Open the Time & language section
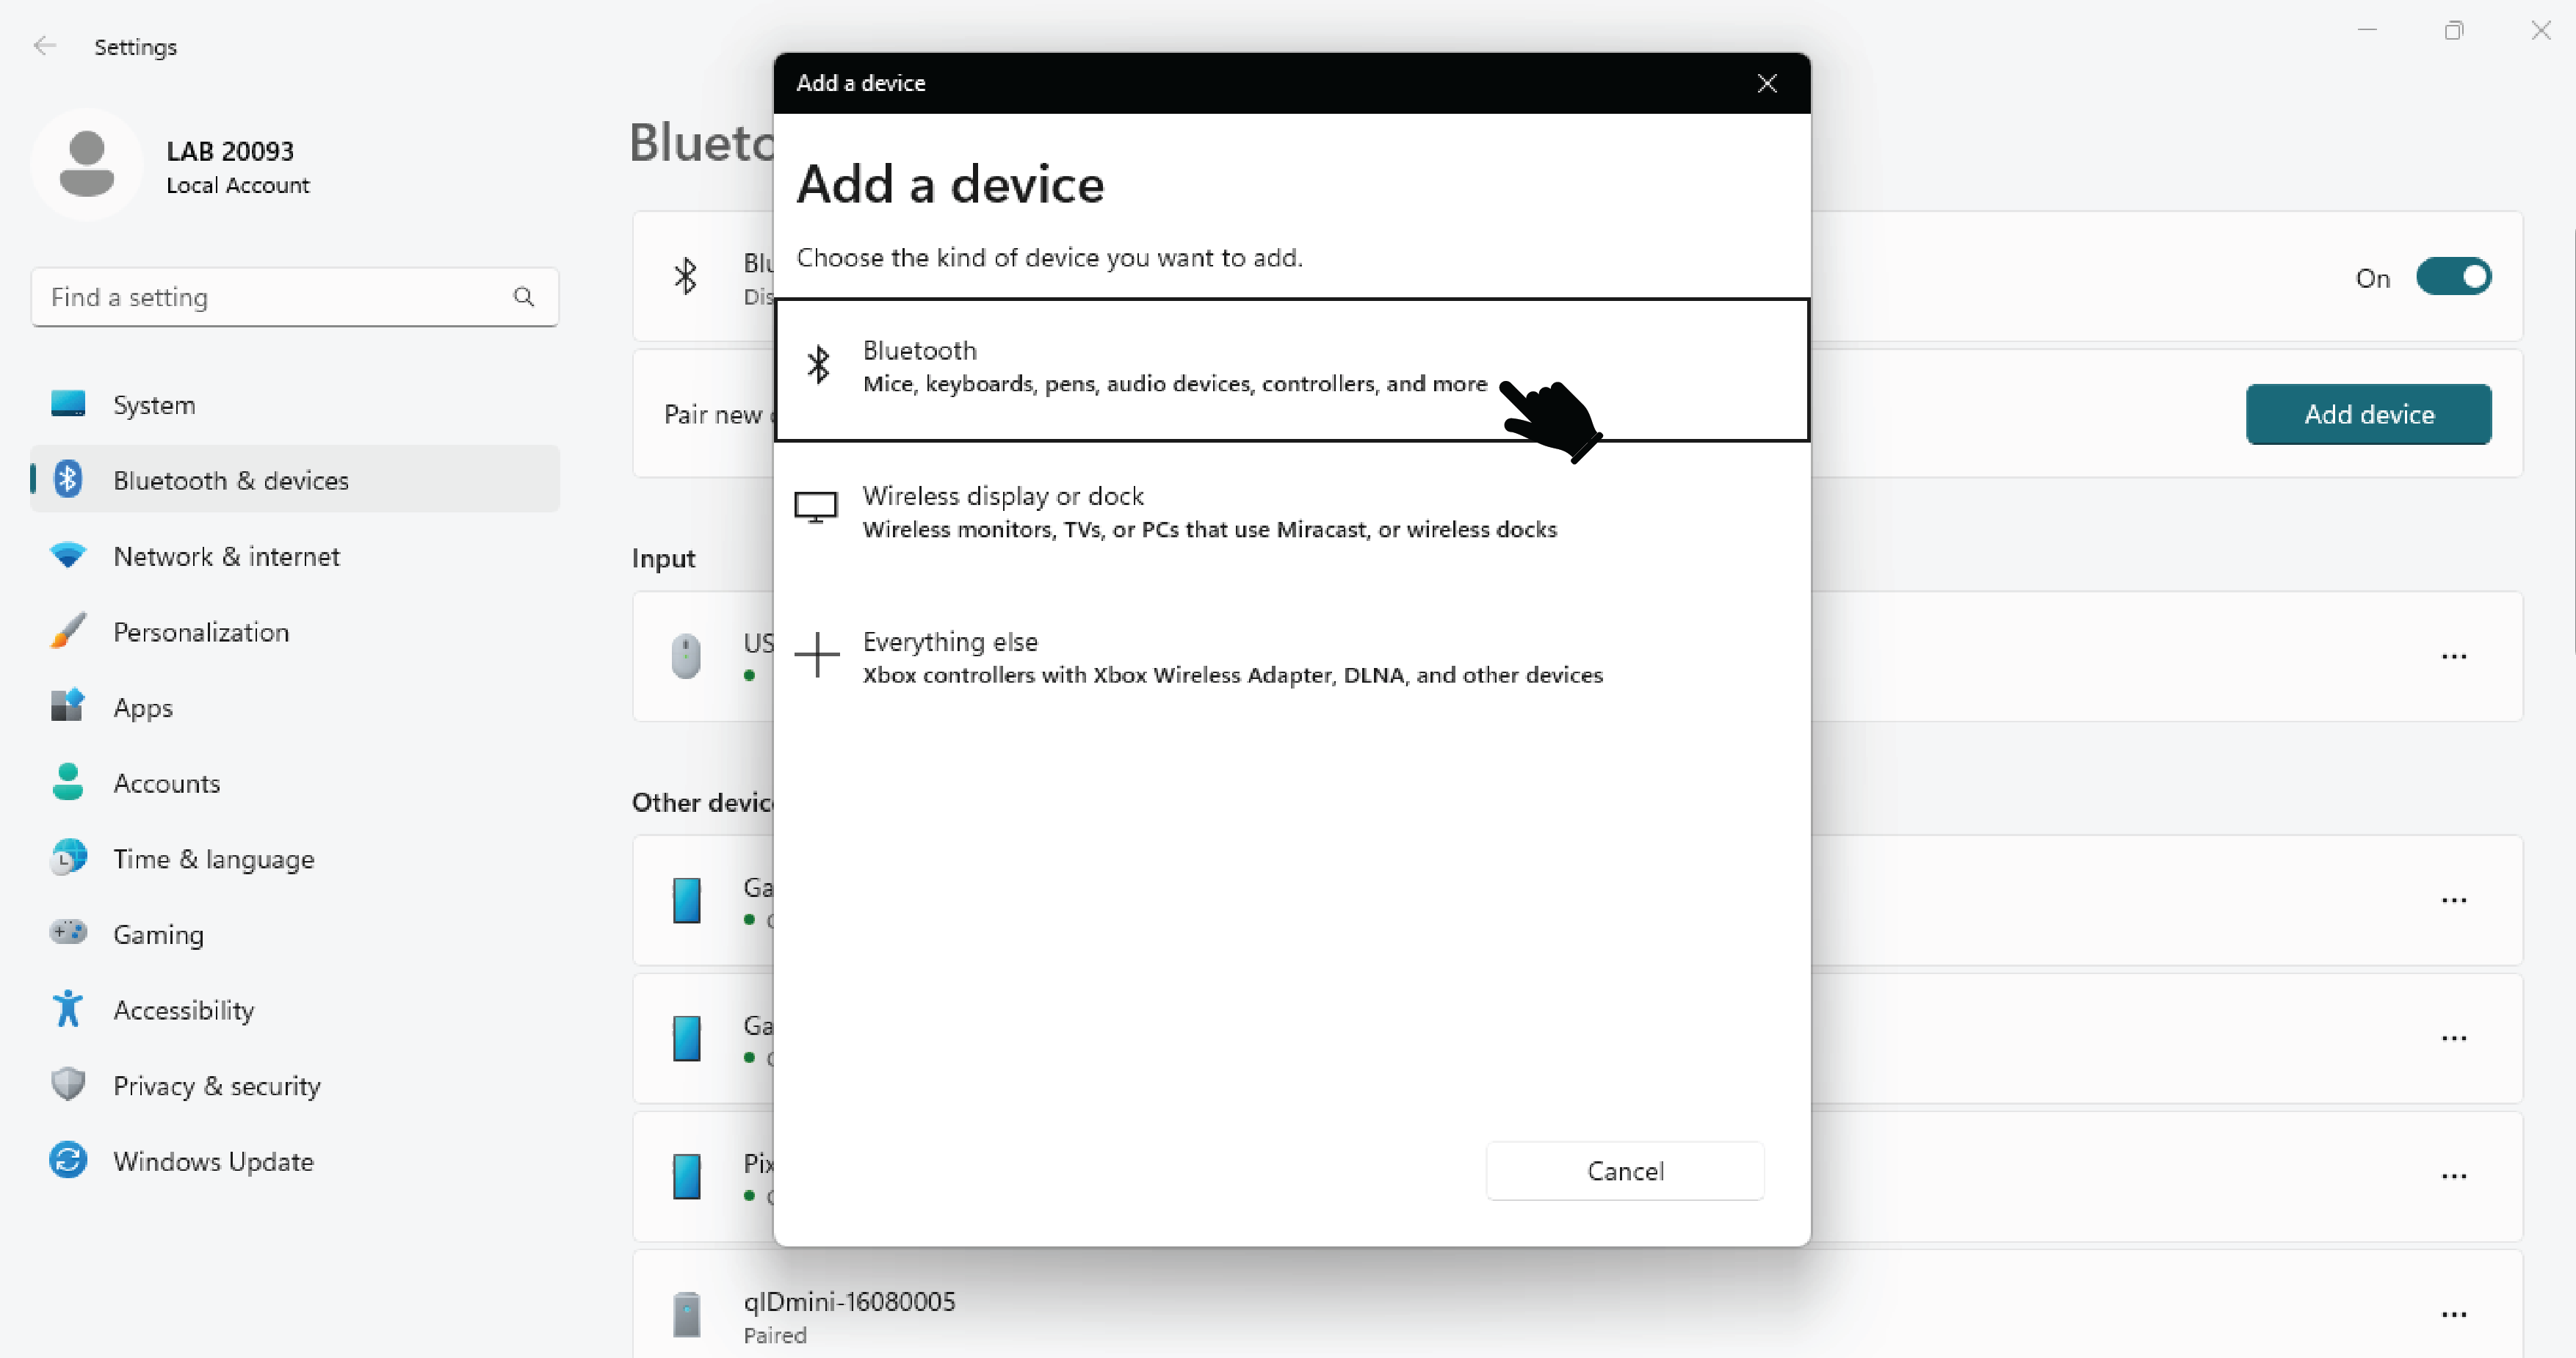 pyautogui.click(x=213, y=859)
